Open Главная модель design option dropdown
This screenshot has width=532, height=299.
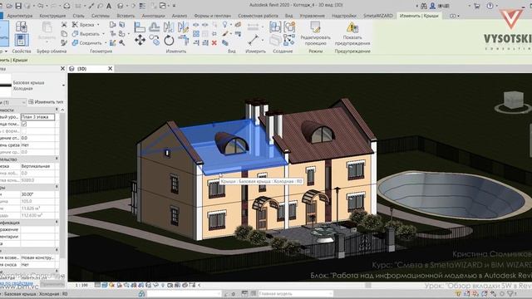pos(295,293)
